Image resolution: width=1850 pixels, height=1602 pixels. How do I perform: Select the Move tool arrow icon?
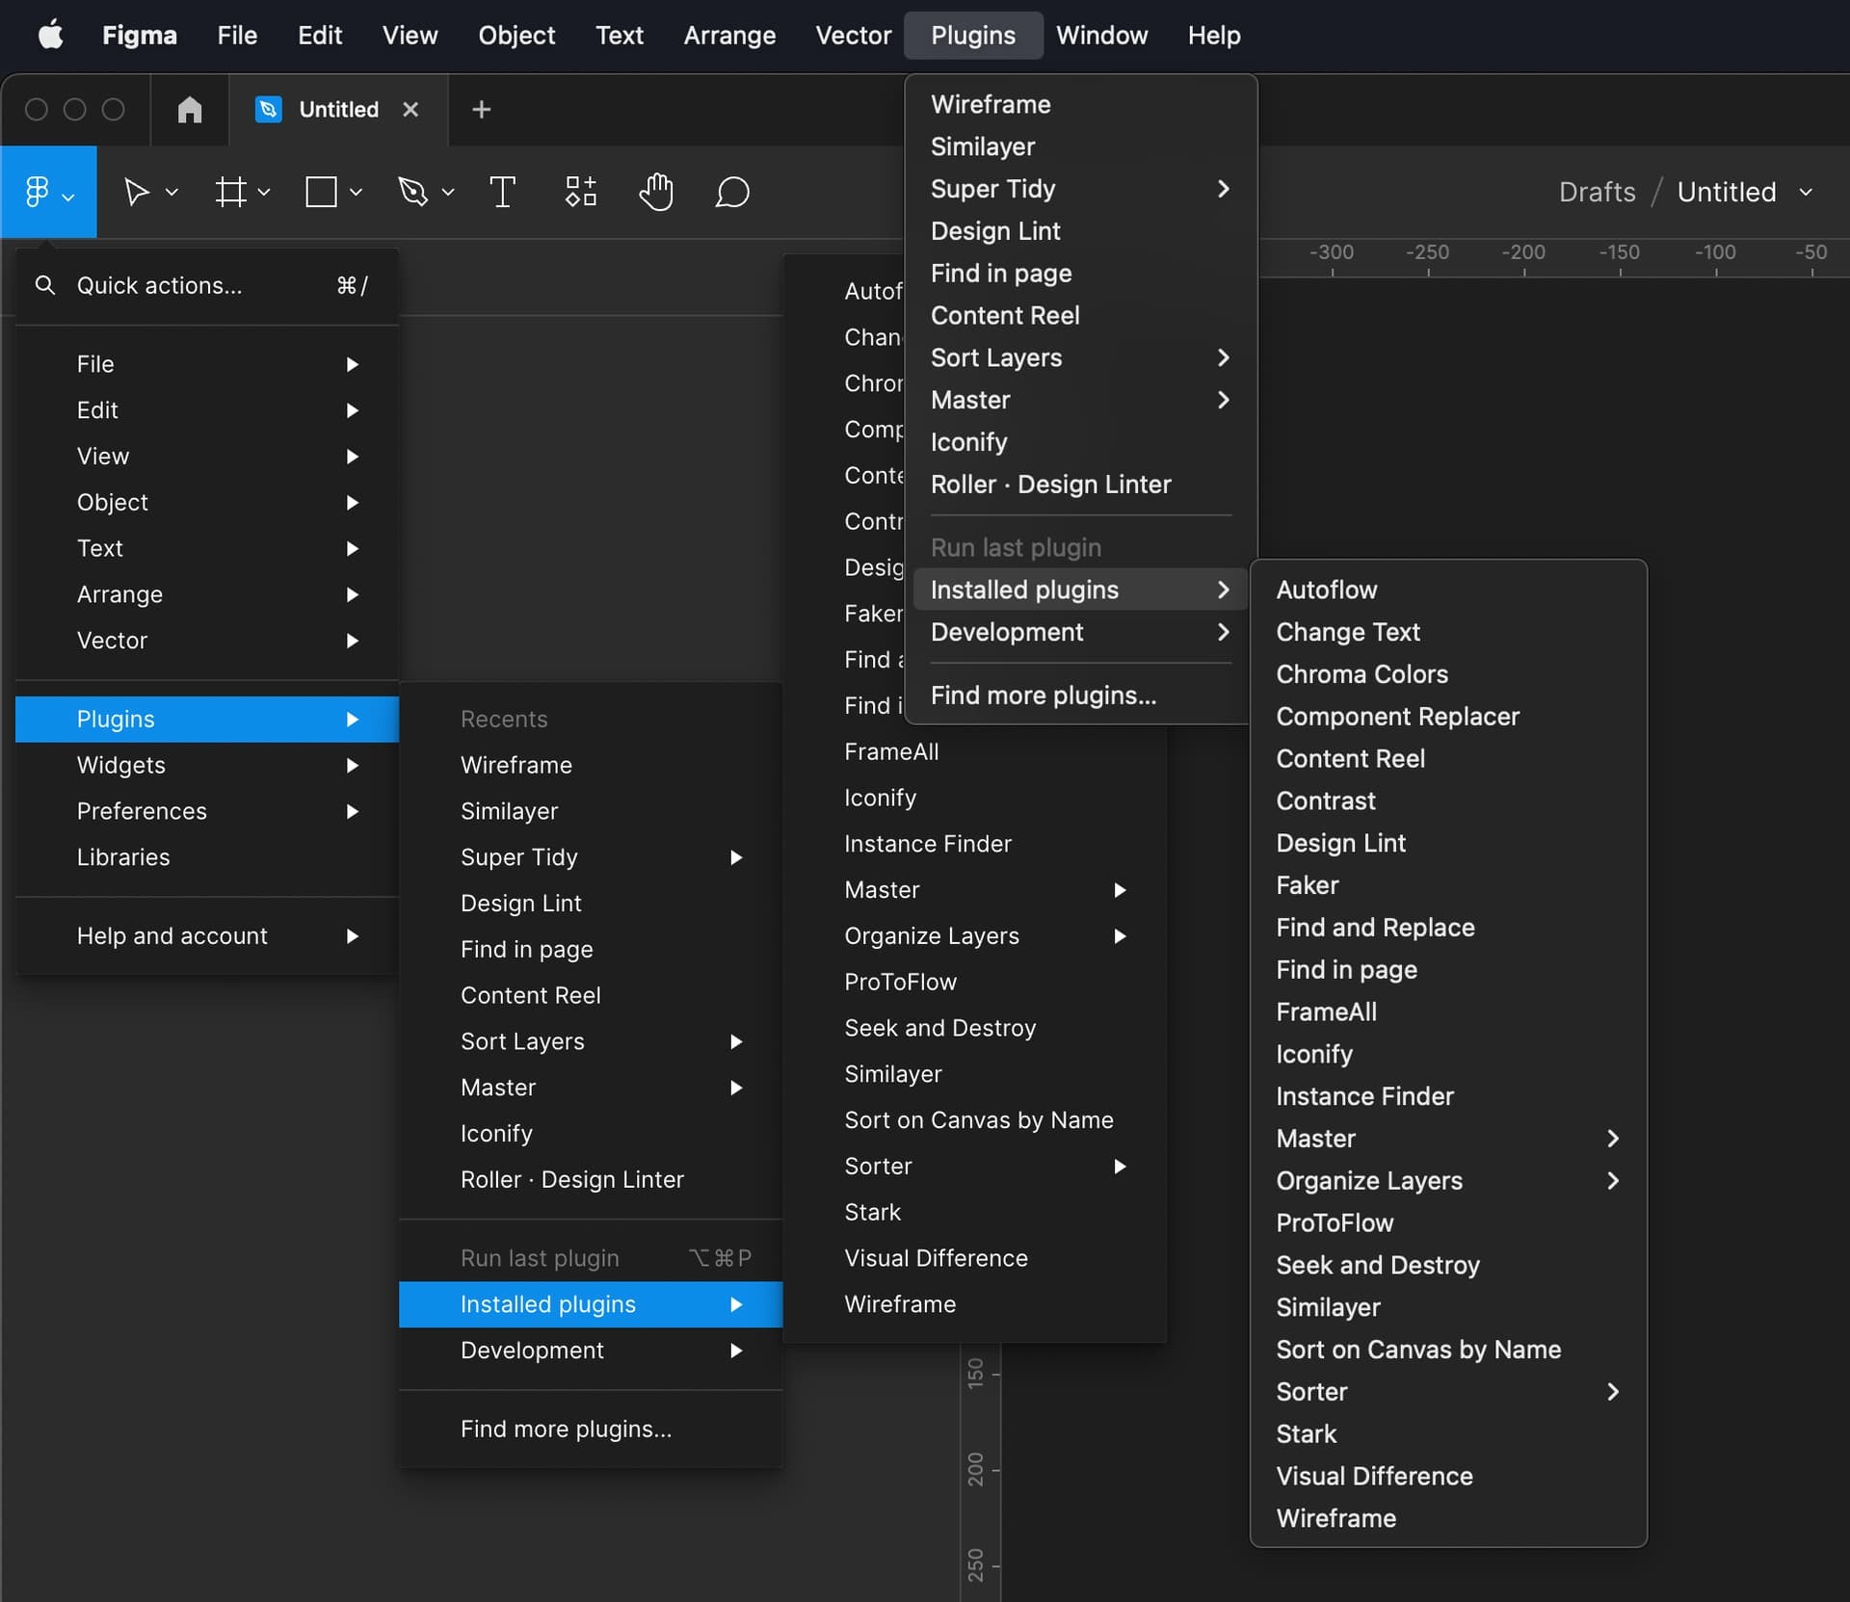pos(137,192)
